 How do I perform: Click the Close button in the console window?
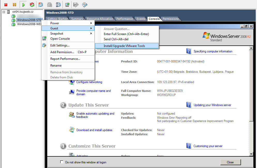(x=230, y=162)
